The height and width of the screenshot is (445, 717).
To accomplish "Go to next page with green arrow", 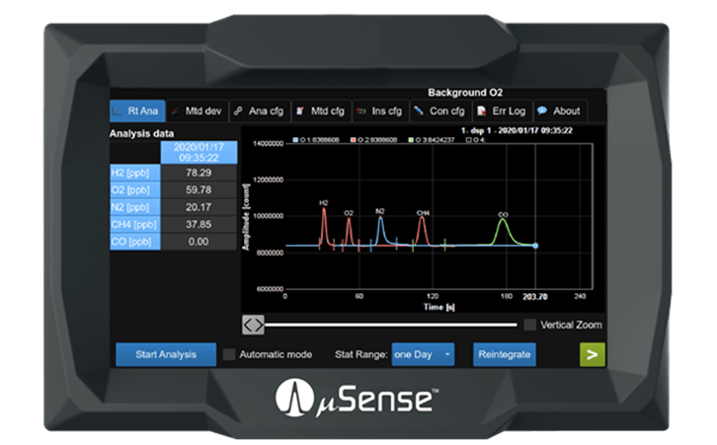I will pyautogui.click(x=592, y=355).
